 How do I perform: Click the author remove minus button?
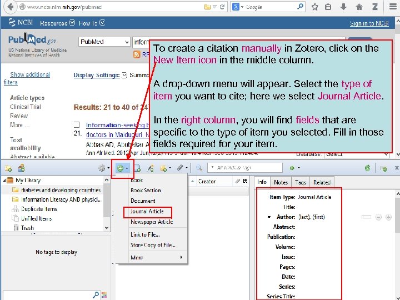(378, 217)
